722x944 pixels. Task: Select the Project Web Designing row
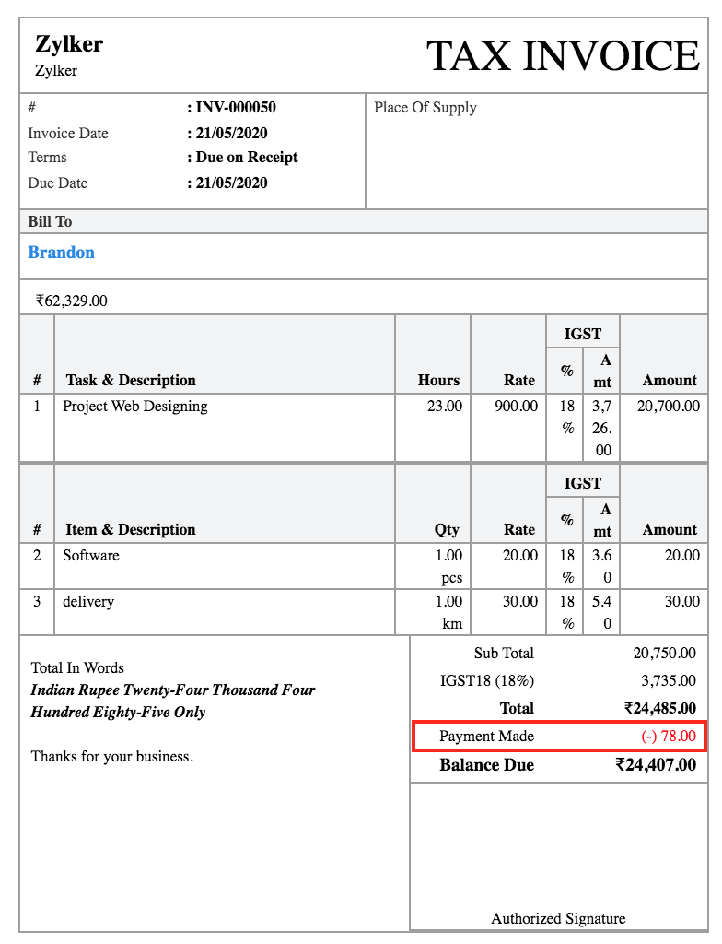click(135, 407)
